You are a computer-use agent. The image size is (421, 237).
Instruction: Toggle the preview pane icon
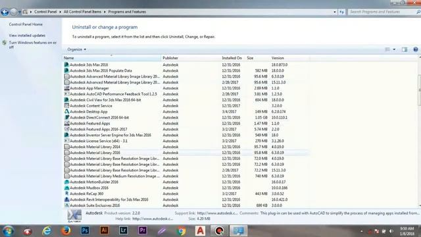pos(405,49)
